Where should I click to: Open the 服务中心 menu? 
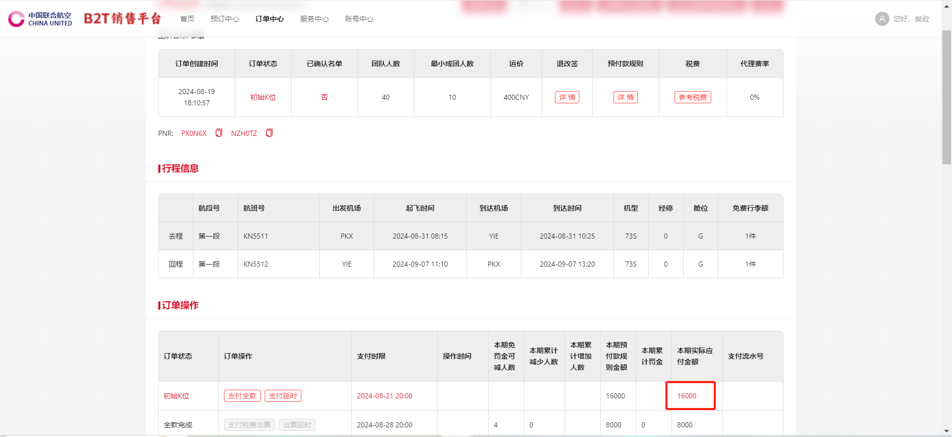314,19
